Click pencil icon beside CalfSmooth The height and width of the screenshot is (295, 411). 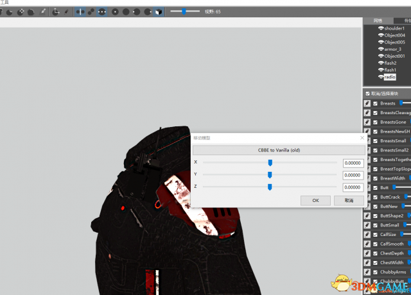(367, 244)
